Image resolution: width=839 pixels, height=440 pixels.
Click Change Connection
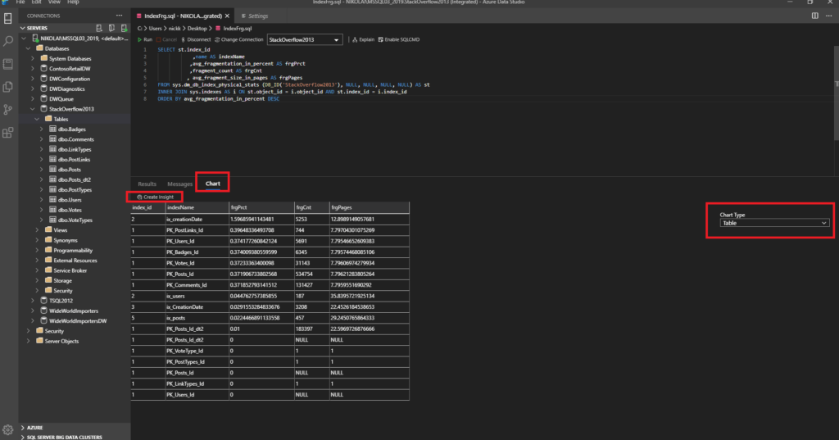point(239,39)
